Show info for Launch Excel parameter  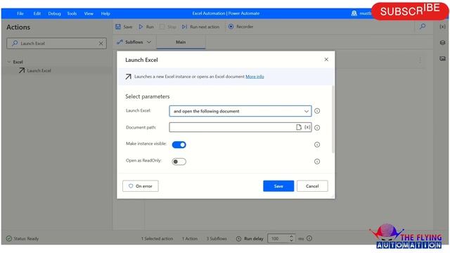317,111
